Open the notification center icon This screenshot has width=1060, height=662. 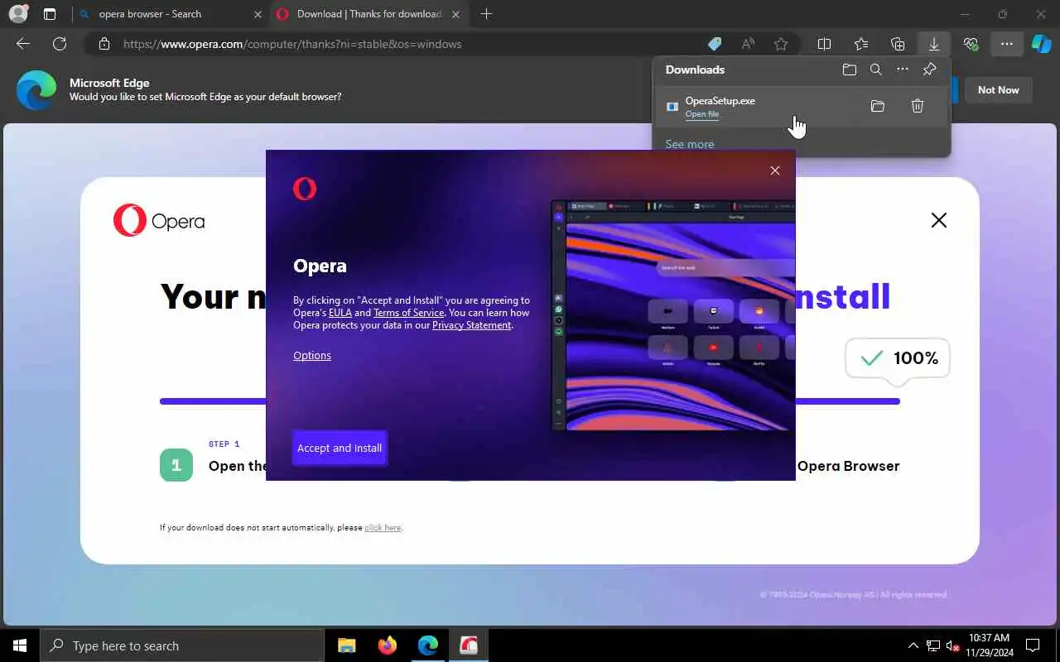coord(1033,645)
